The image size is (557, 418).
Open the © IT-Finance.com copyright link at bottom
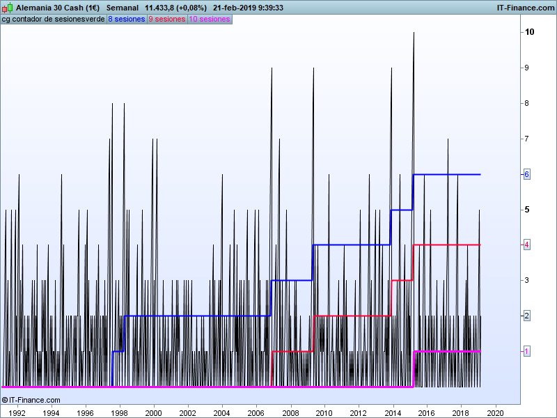pos(31,400)
